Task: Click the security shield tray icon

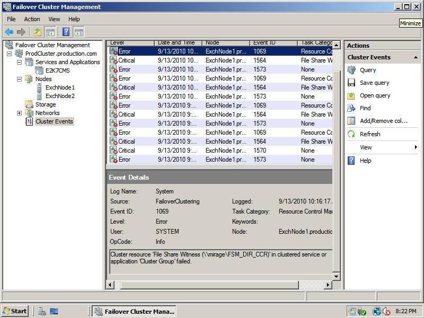Action: [361, 312]
